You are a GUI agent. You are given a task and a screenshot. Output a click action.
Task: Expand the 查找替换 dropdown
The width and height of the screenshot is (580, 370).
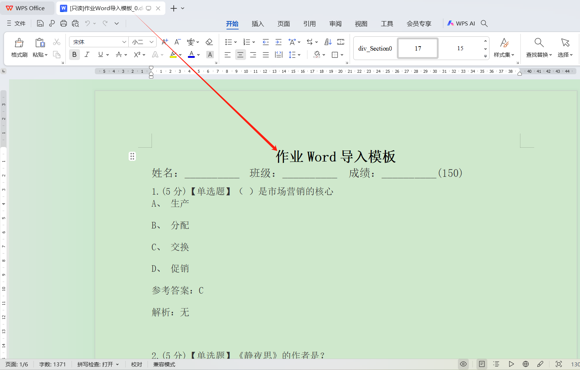click(539, 55)
